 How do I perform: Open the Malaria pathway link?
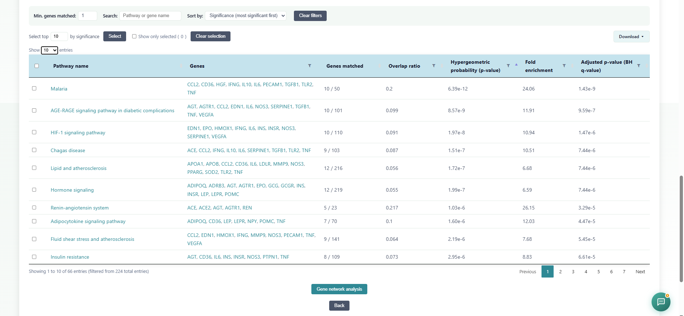[x=59, y=89]
